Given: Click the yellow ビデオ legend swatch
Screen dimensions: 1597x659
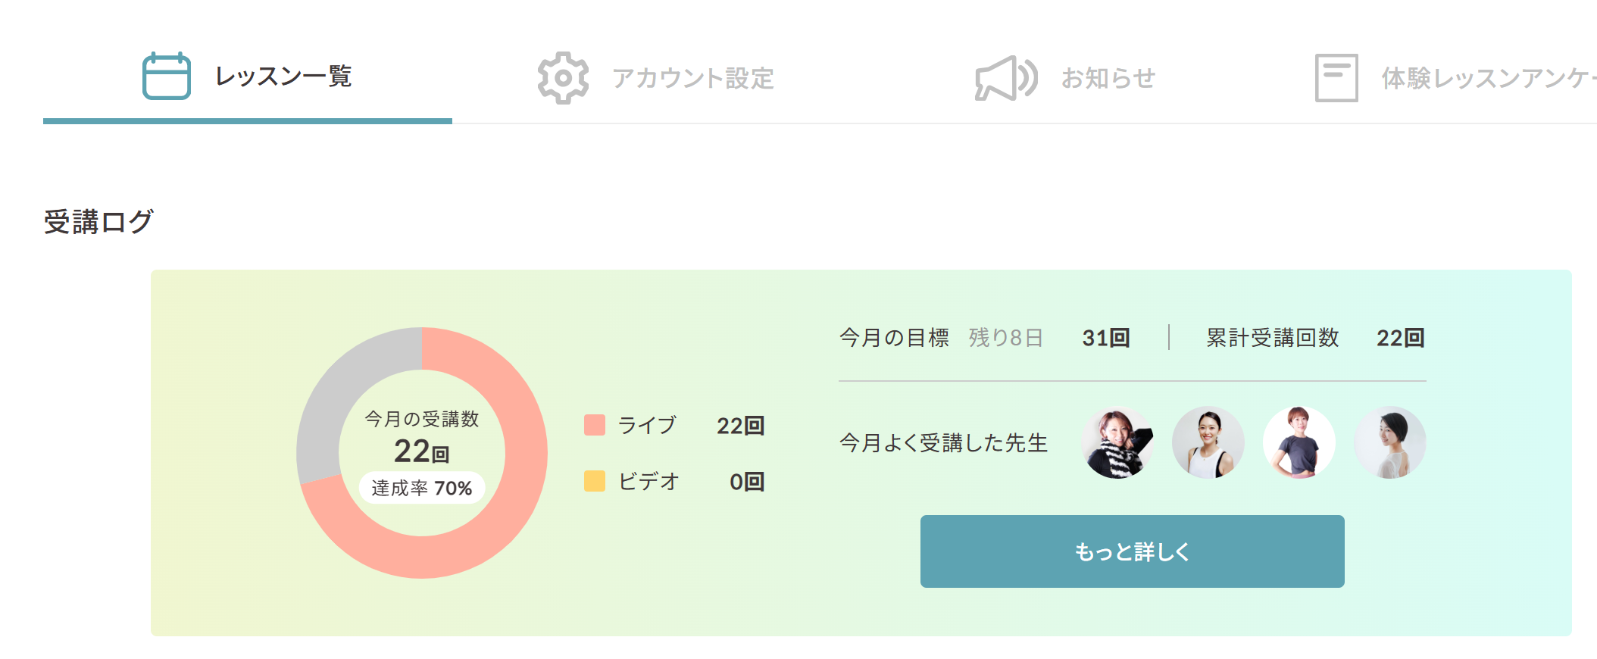Looking at the screenshot, I should 595,481.
